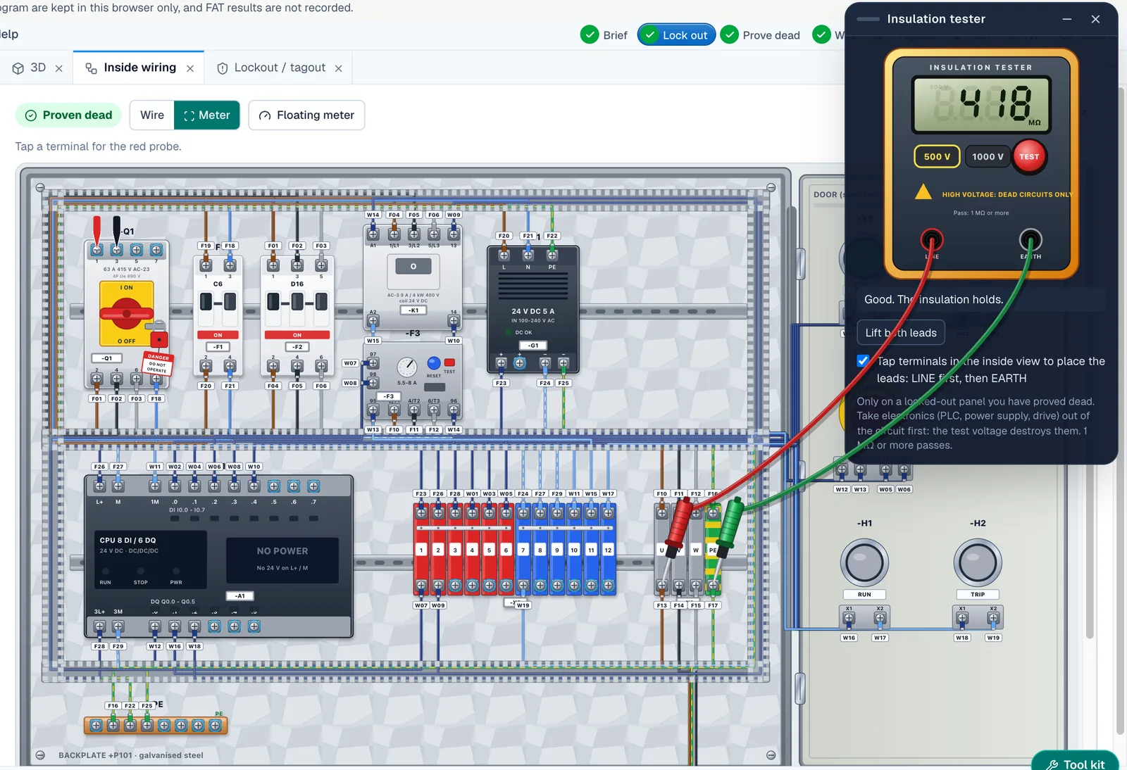
Task: Open the Floating meter
Action: 306,115
